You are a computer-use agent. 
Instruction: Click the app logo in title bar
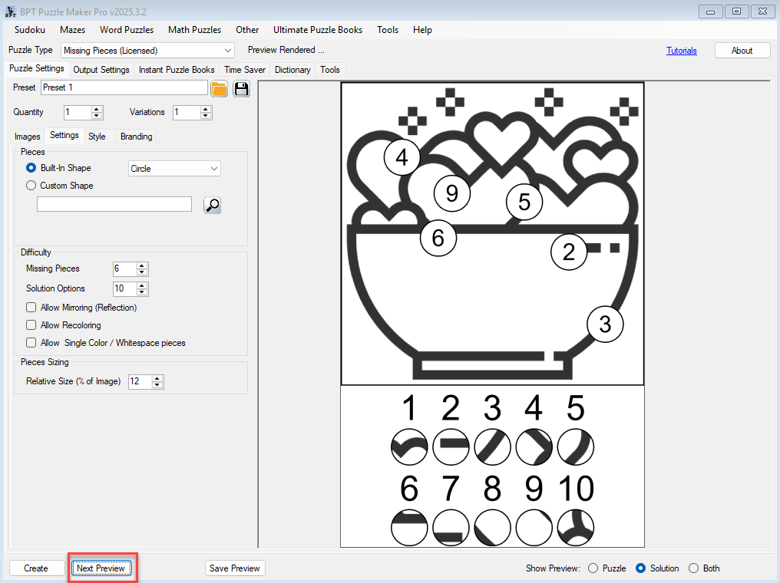11,11
